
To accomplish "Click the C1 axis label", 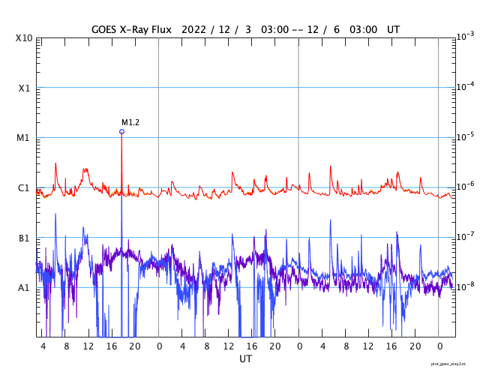I will pos(23,188).
